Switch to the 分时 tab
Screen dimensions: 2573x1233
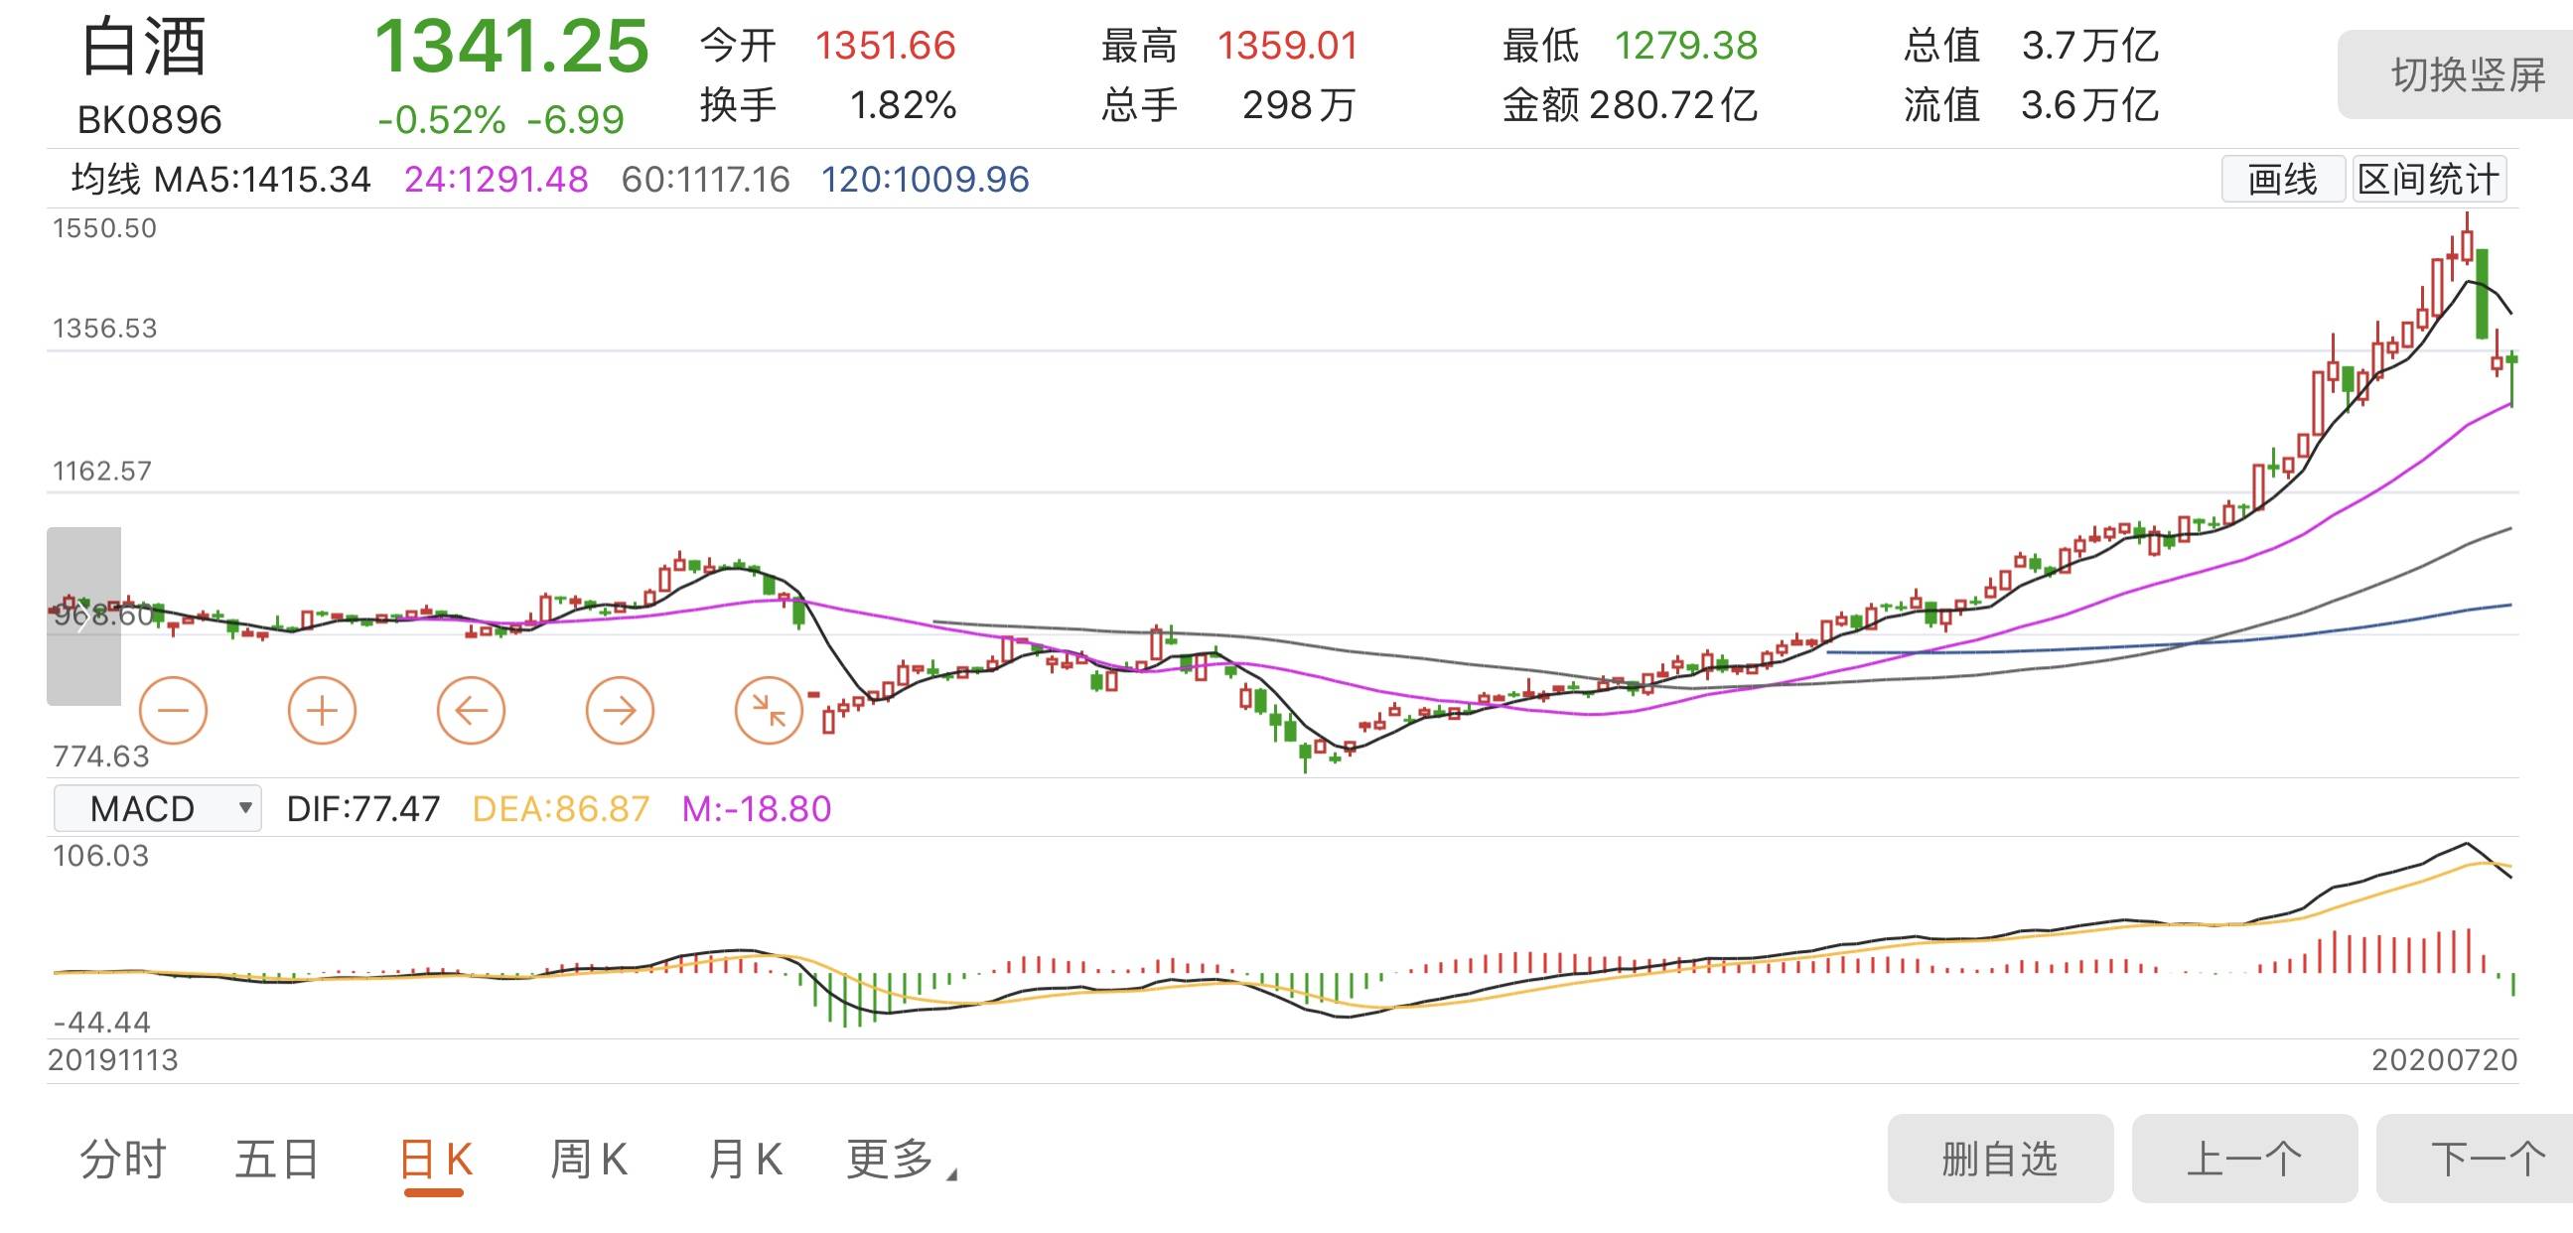point(123,1161)
